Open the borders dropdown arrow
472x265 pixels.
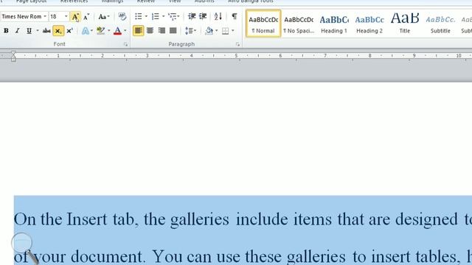(x=233, y=31)
